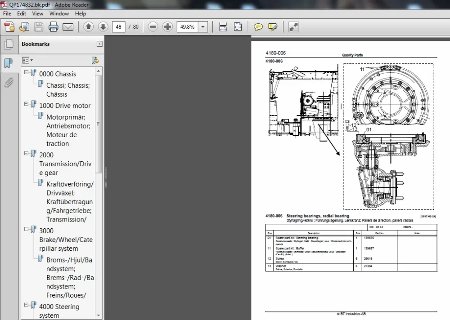Select the Highlight text tool
The height and width of the screenshot is (320, 450).
point(273,27)
